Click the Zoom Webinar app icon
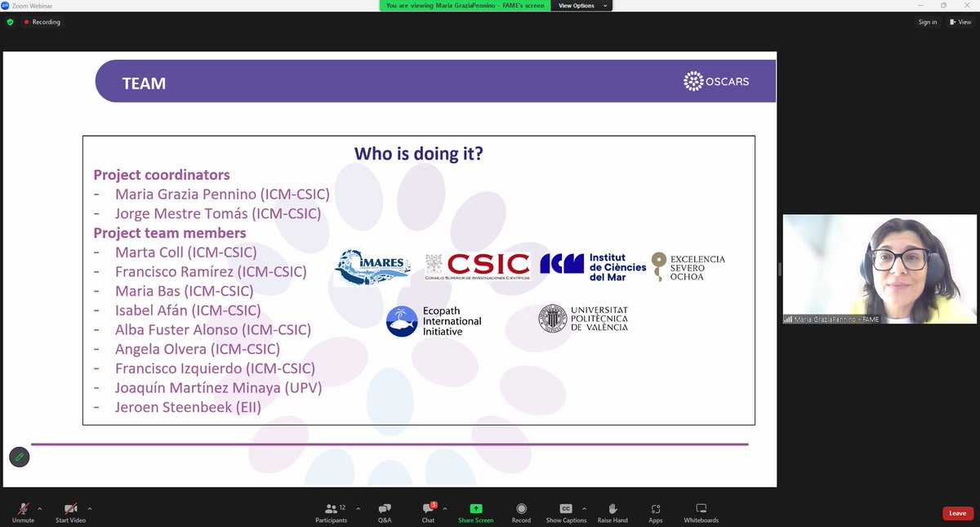980x527 pixels. click(5, 5)
